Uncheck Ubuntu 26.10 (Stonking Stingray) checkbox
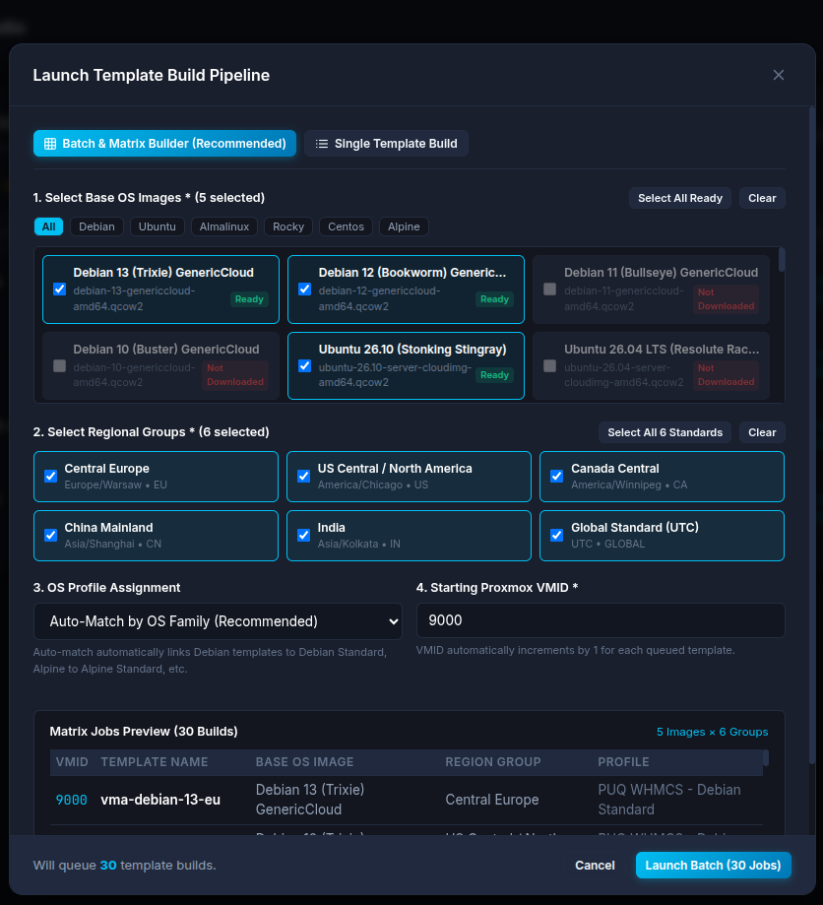 pyautogui.click(x=305, y=366)
